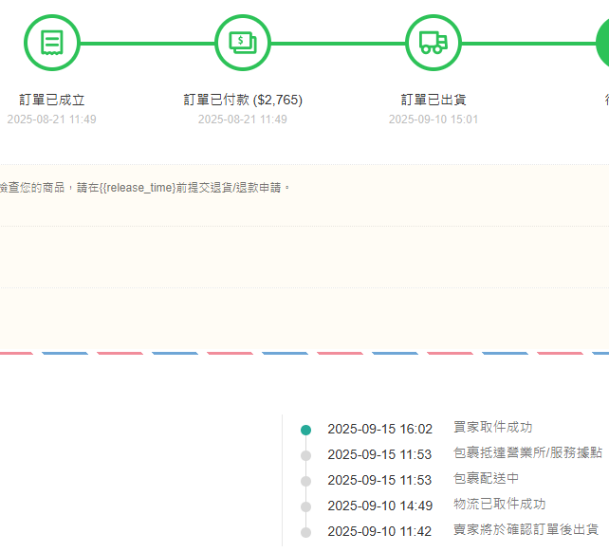Viewport: 609px width, 552px height.
Task: Select the grey dot beside 物流已取件成功
Action: pos(305,506)
